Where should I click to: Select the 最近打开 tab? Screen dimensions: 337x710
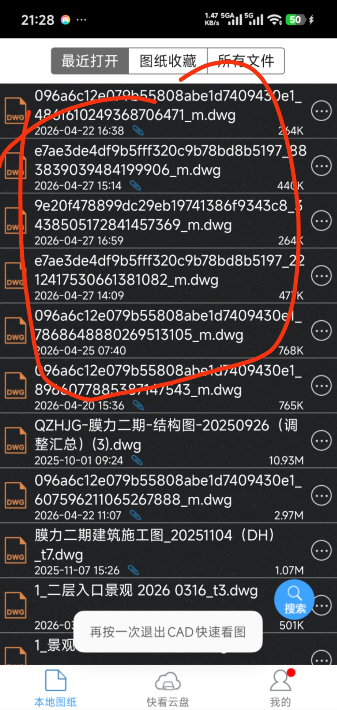point(90,61)
